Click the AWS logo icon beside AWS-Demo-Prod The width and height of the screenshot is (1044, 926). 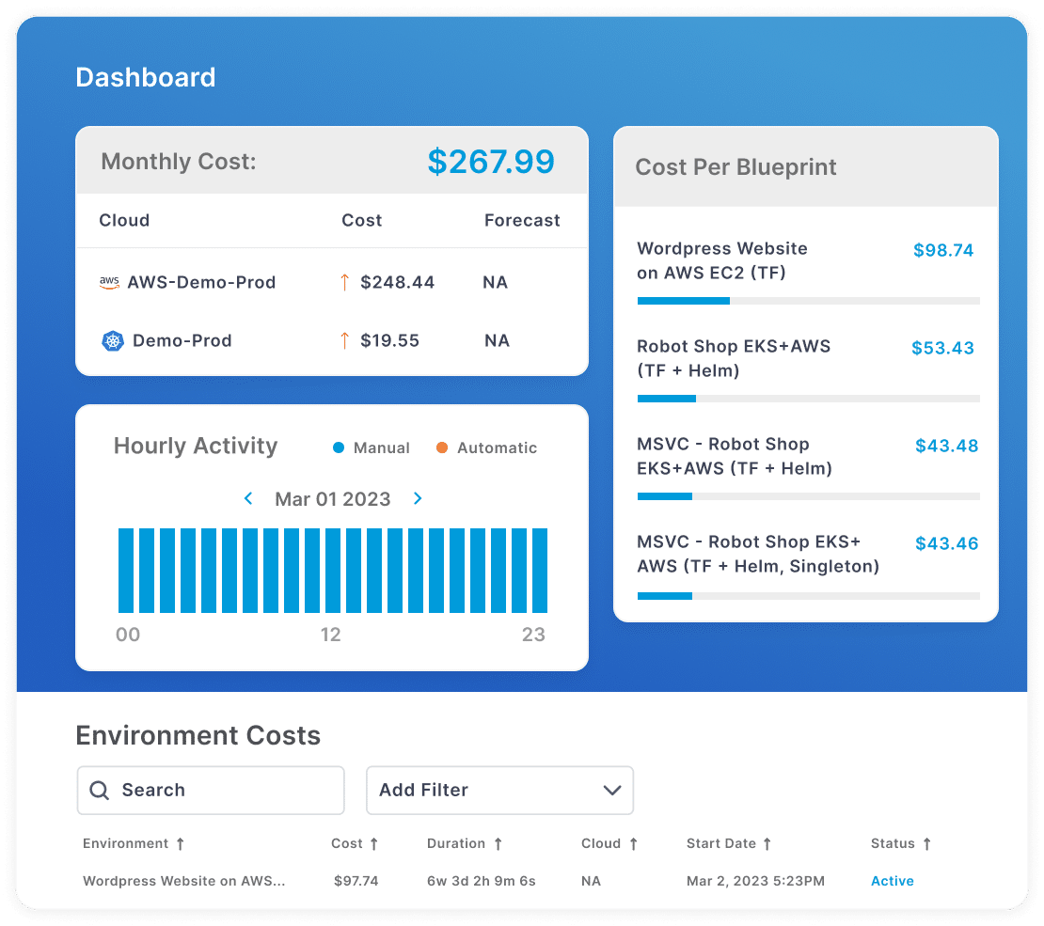109,282
